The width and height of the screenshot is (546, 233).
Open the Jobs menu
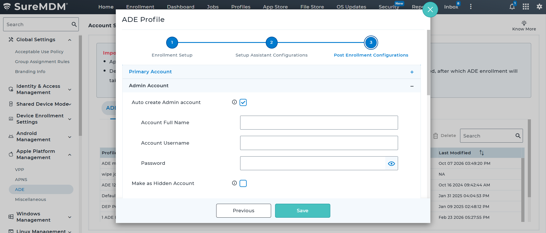[213, 7]
